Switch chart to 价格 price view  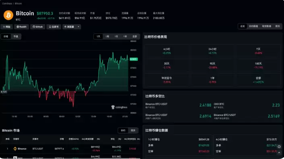6,36
